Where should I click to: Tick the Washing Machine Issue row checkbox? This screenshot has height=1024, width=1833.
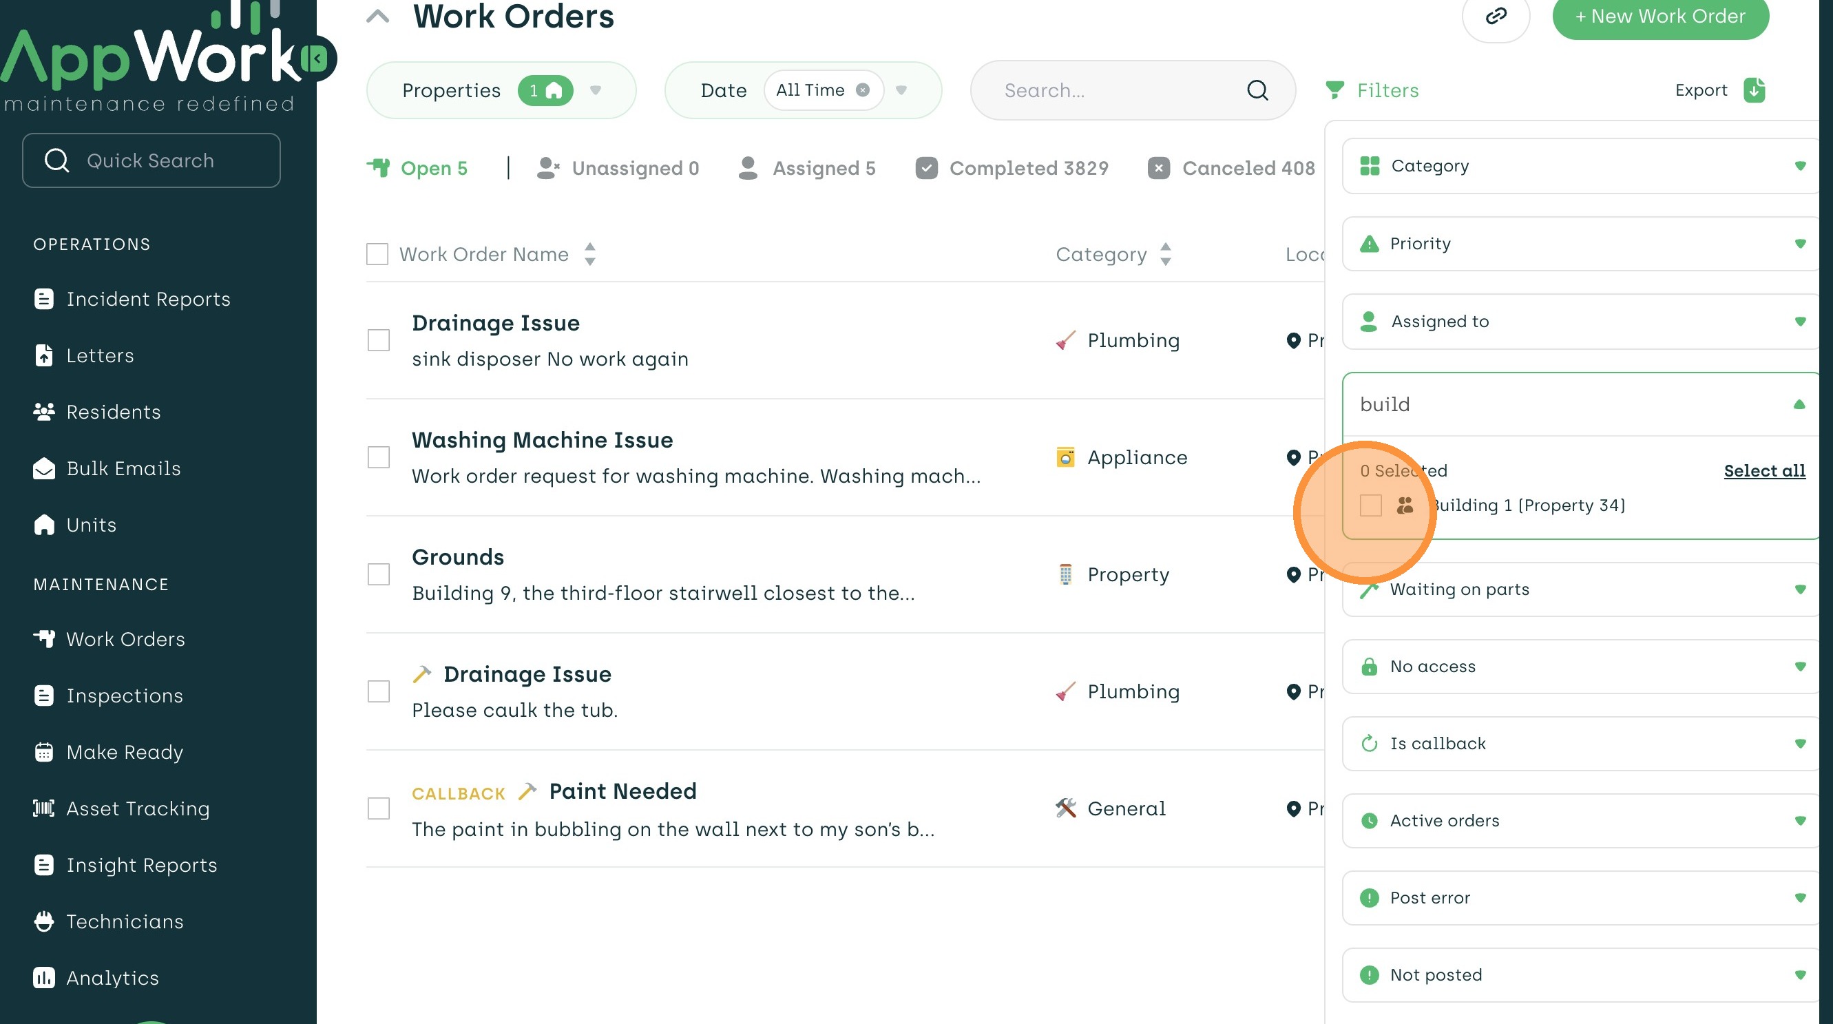(x=379, y=457)
